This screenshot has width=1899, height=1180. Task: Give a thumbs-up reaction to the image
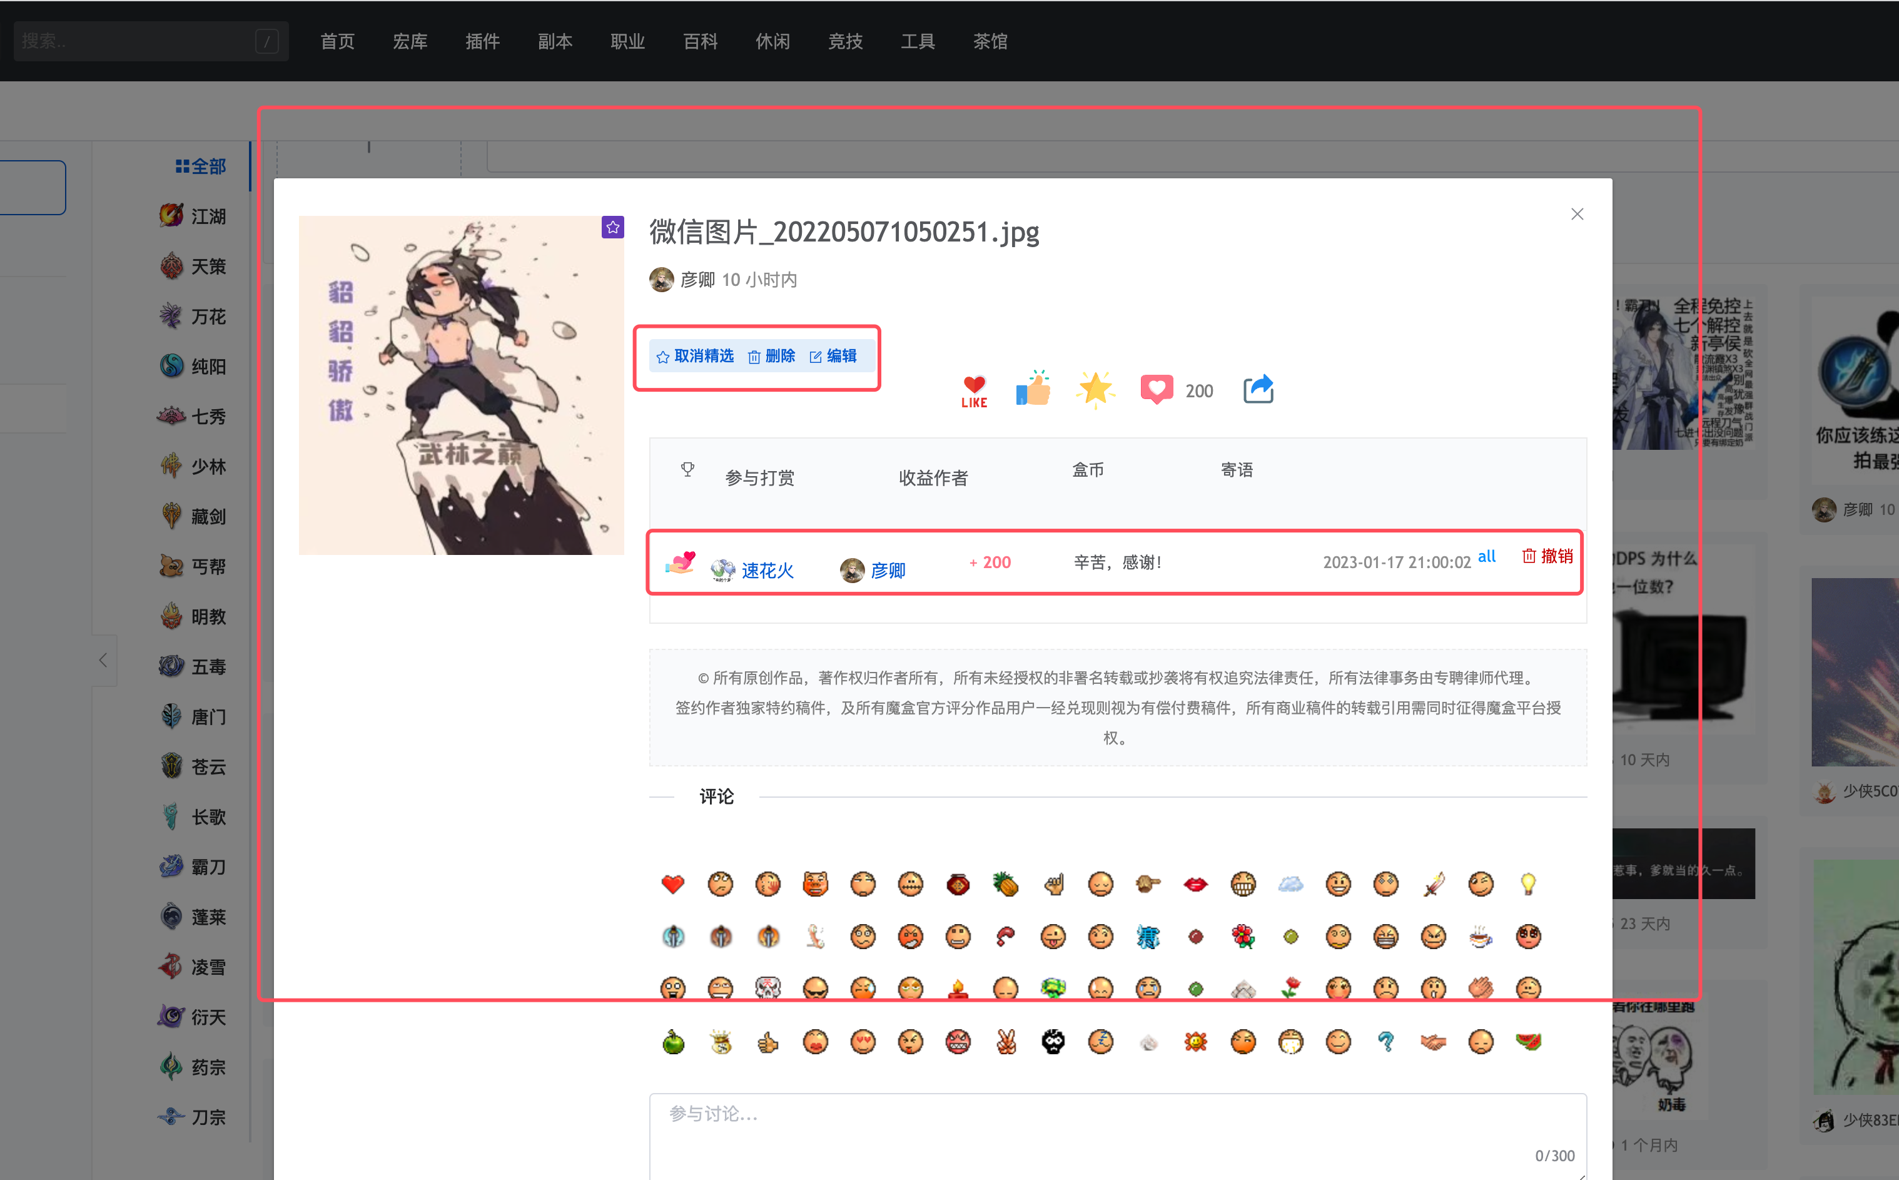[x=1033, y=389]
